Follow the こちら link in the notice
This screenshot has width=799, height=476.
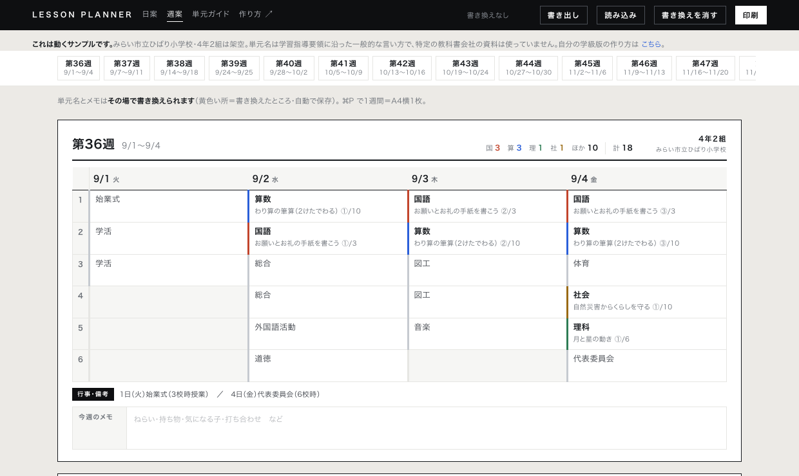651,44
